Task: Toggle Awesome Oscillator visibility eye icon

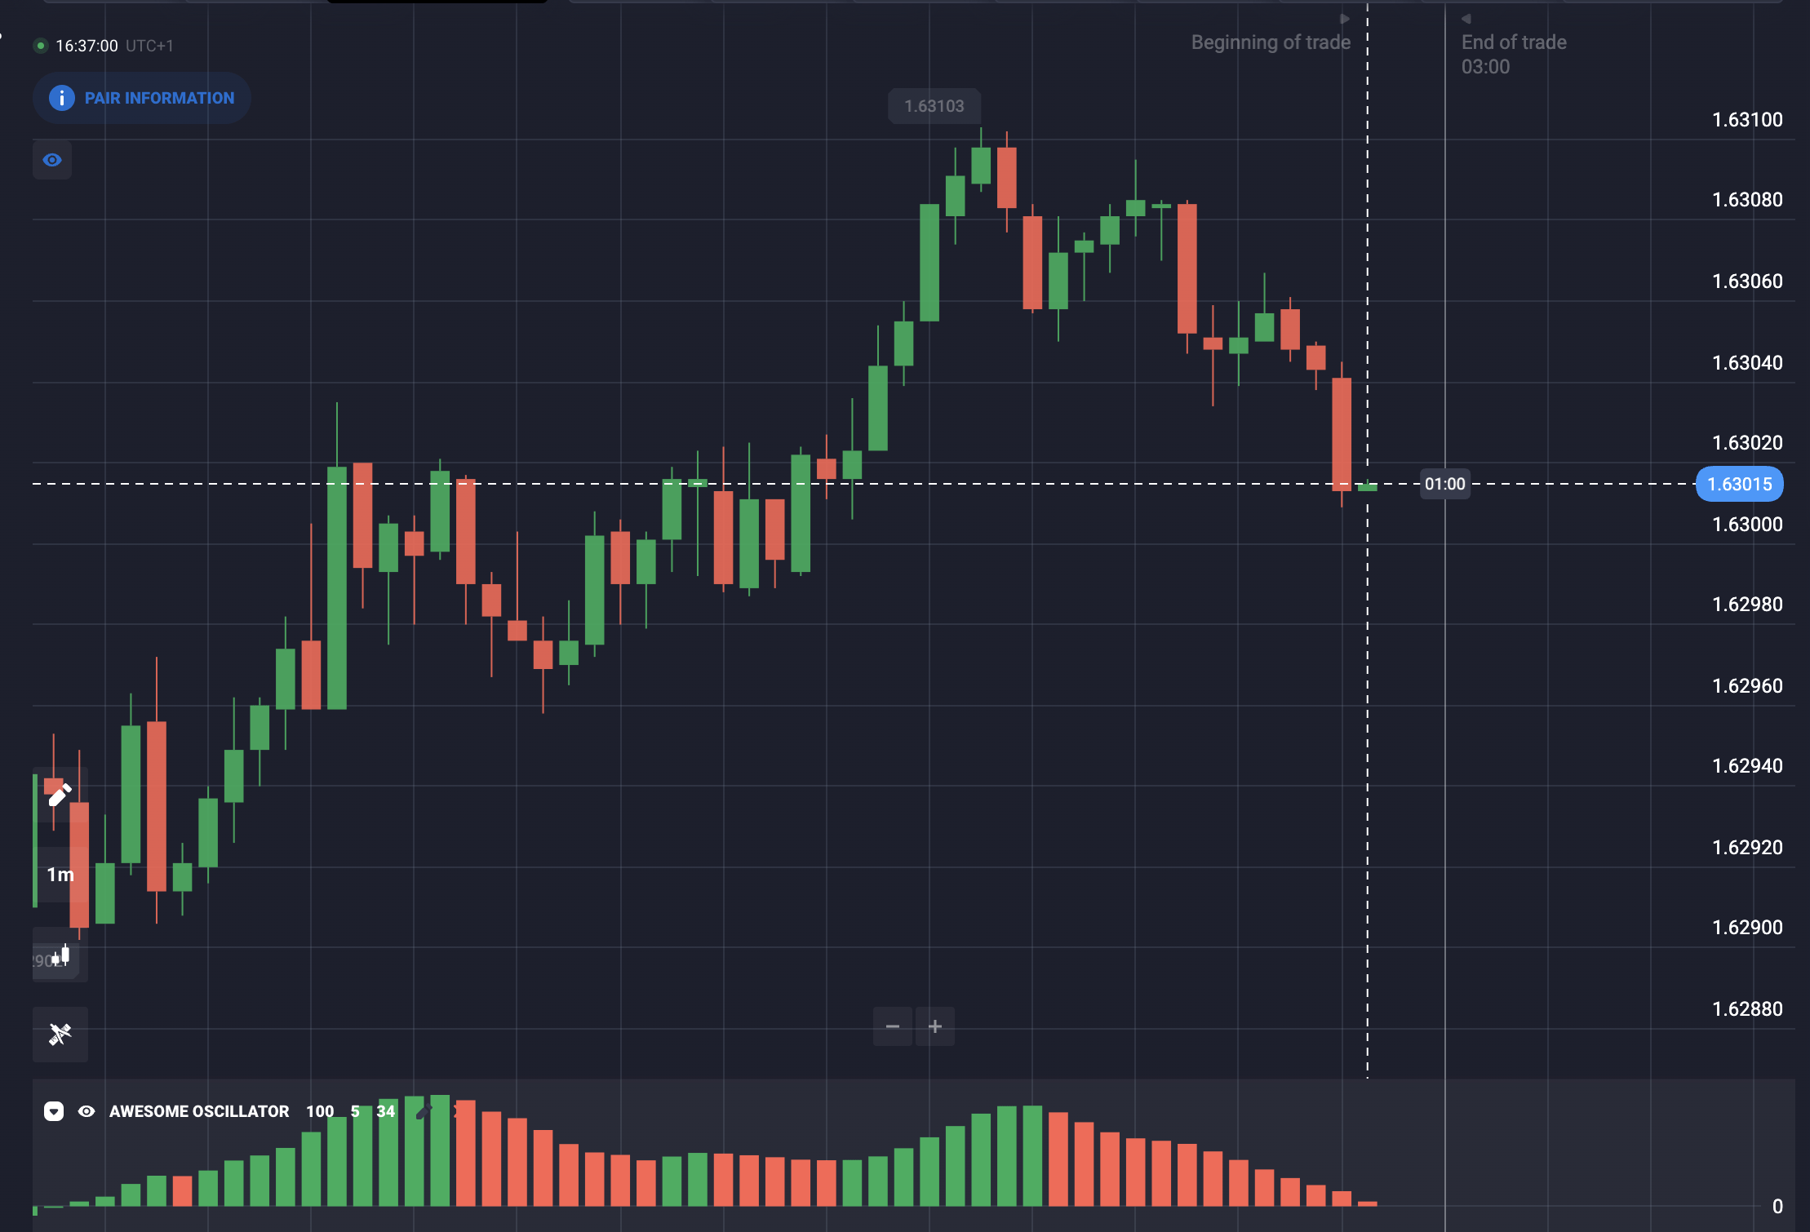Action: click(x=87, y=1111)
